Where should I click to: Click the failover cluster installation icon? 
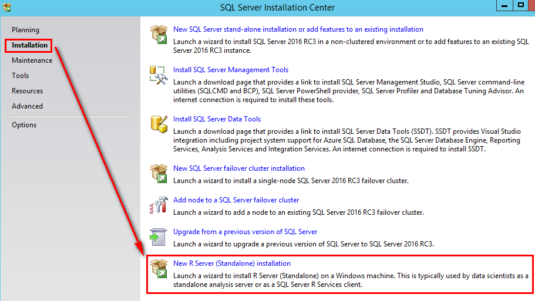click(159, 174)
